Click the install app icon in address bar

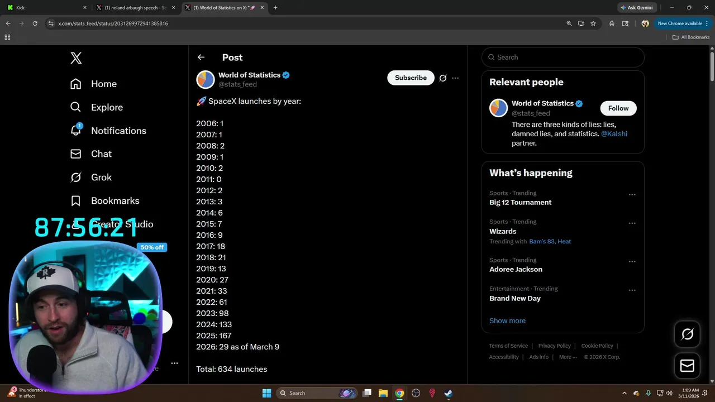coord(581,23)
